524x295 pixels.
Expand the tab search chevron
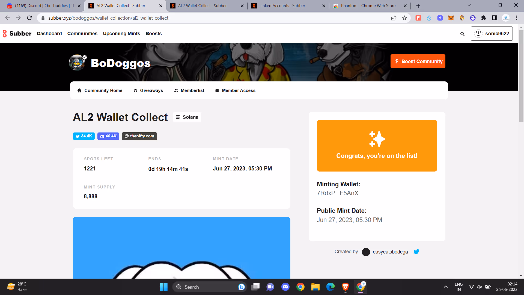tap(469, 5)
